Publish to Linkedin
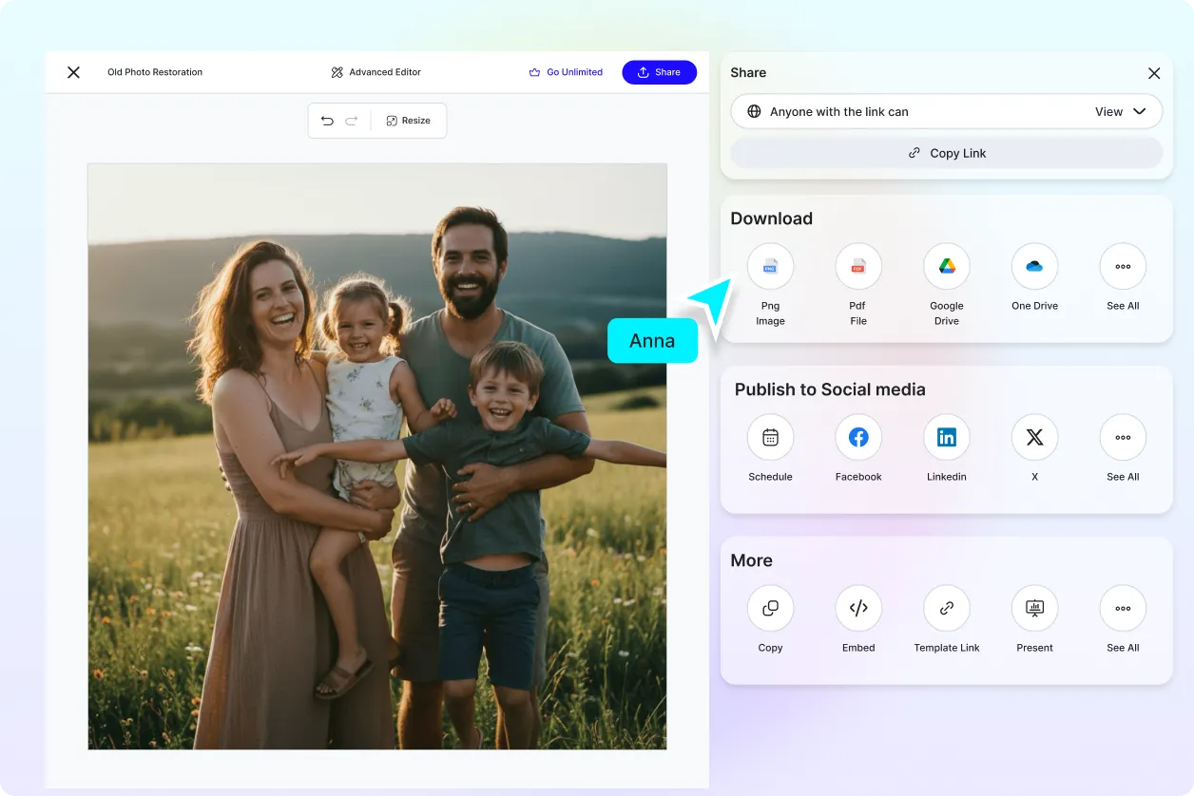Viewport: 1194px width, 796px height. point(947,438)
